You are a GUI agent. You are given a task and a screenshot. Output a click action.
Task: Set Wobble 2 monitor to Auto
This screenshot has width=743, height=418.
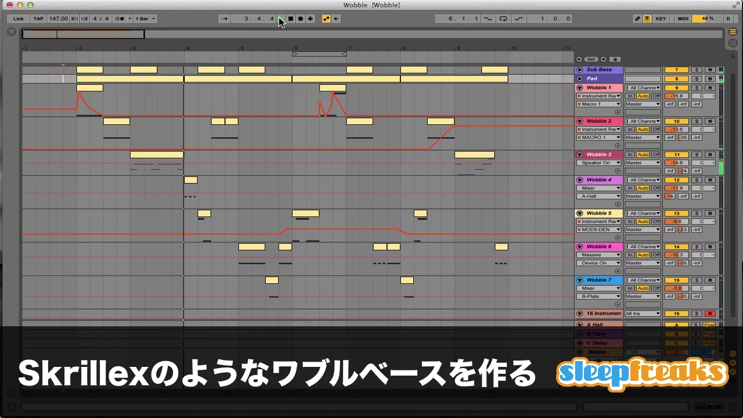point(643,129)
